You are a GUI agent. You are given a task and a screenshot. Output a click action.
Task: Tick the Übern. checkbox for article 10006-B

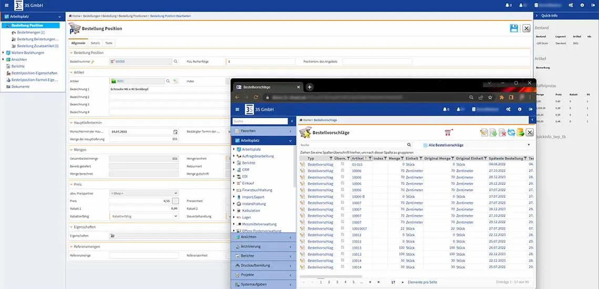(x=343, y=197)
